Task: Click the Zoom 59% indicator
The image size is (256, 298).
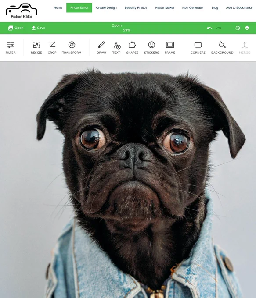Action: pyautogui.click(x=121, y=28)
